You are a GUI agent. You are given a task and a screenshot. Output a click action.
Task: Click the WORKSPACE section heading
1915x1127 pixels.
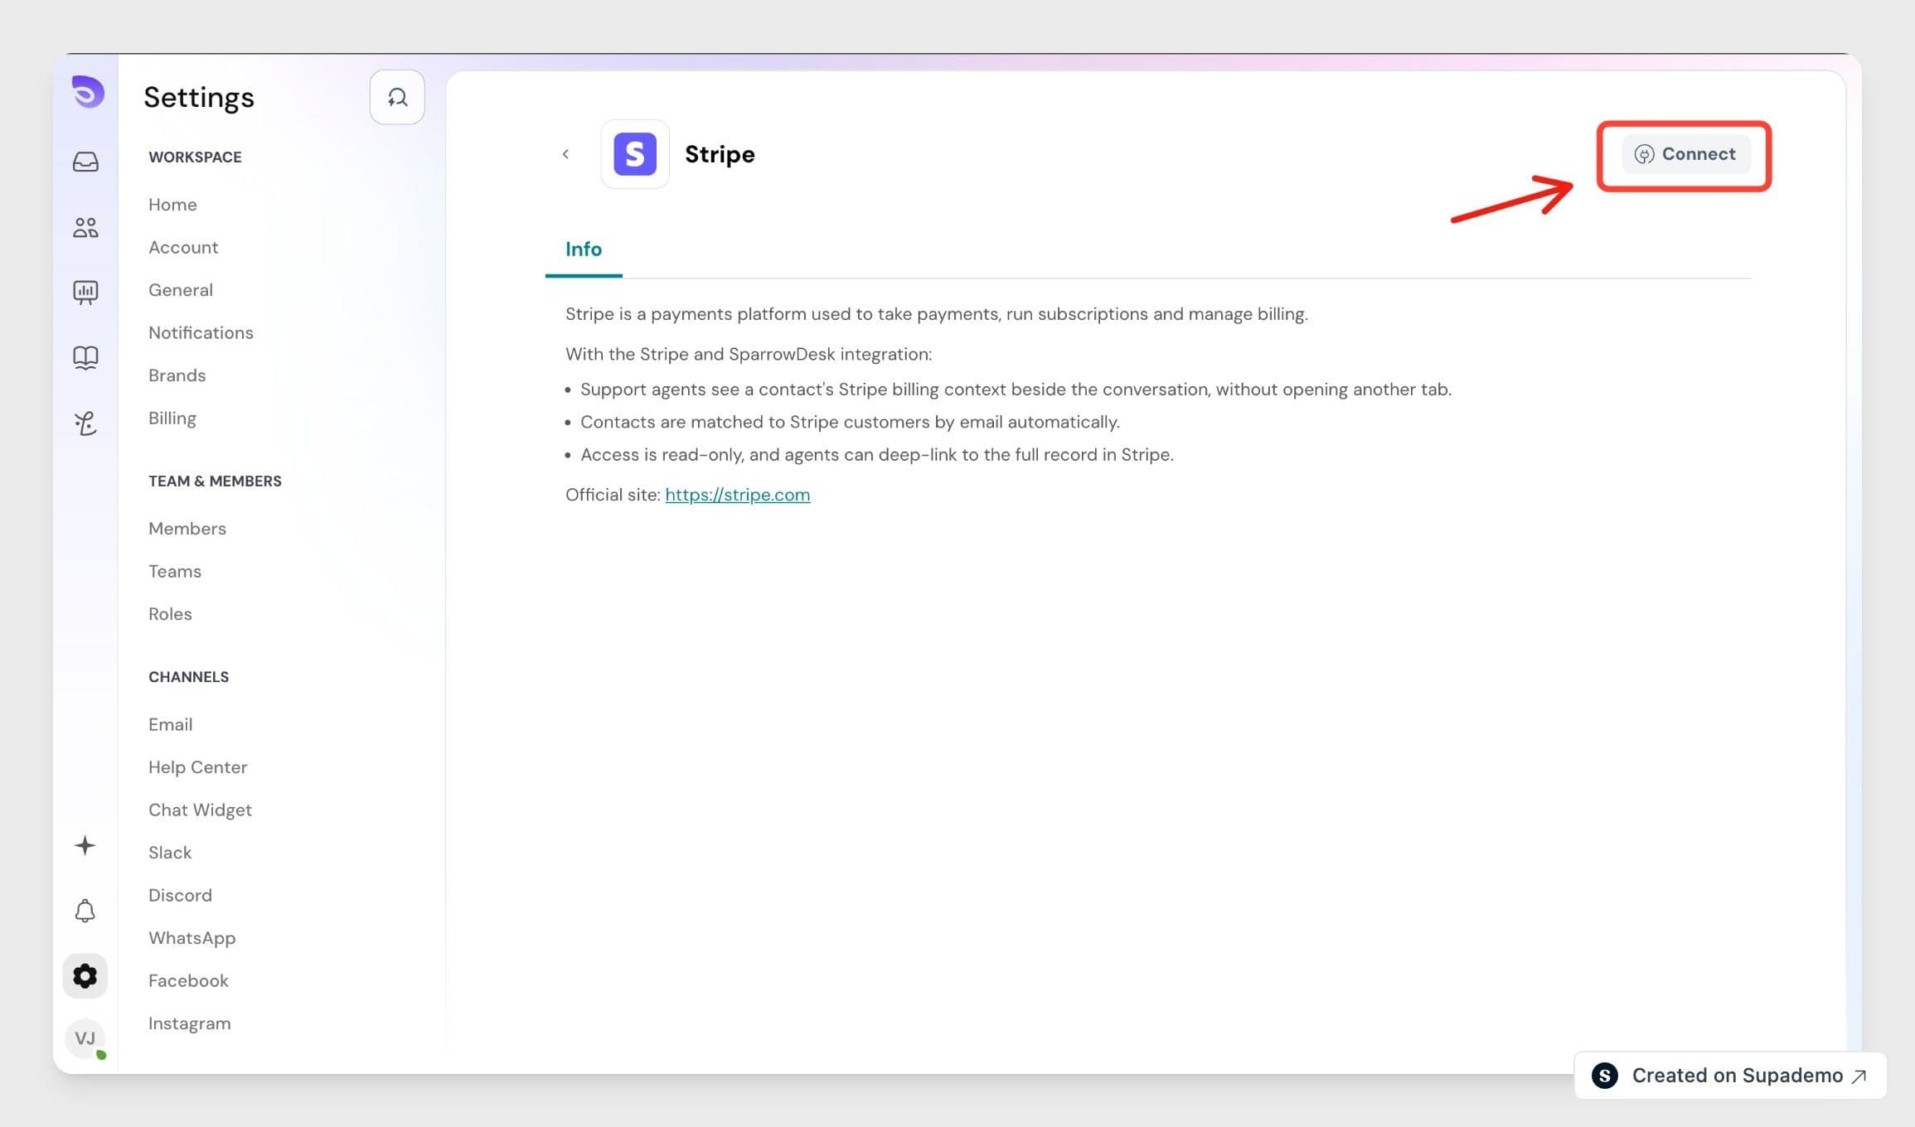click(x=195, y=157)
